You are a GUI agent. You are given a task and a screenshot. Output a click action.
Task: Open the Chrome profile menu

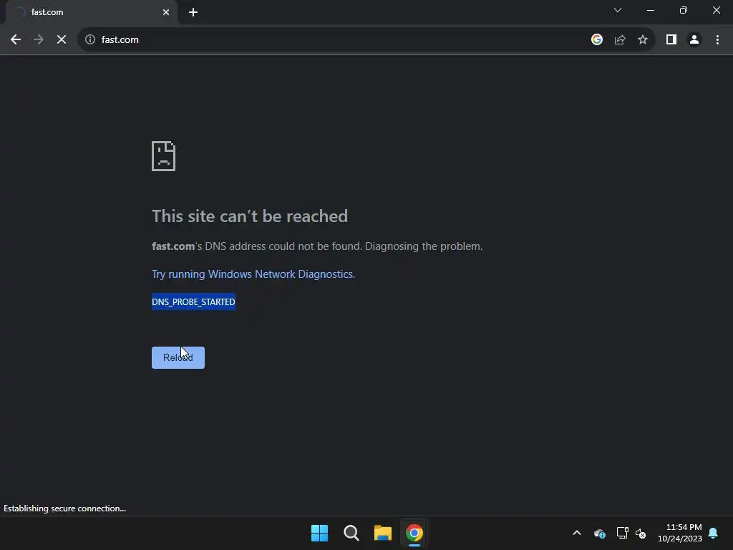(x=694, y=40)
